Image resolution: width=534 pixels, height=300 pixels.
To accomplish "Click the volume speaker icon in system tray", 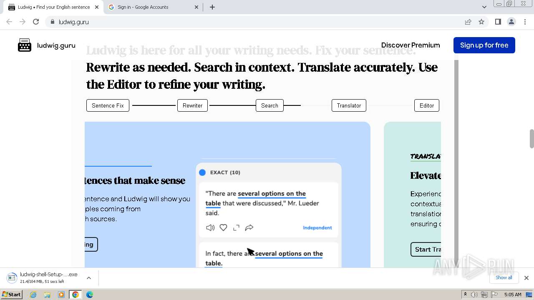I will pos(474,295).
